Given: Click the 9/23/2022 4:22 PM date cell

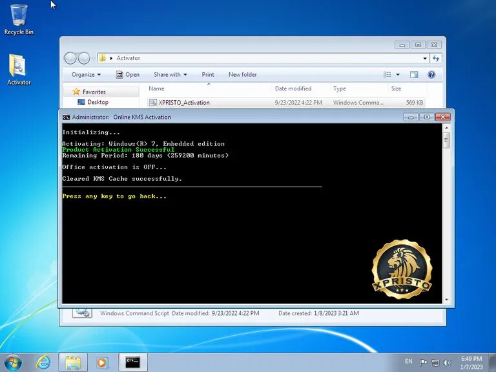Looking at the screenshot, I should click(x=298, y=103).
